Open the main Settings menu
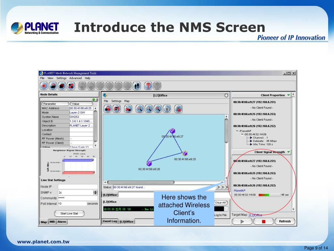Viewport: 334px width, 251px height. point(61,78)
